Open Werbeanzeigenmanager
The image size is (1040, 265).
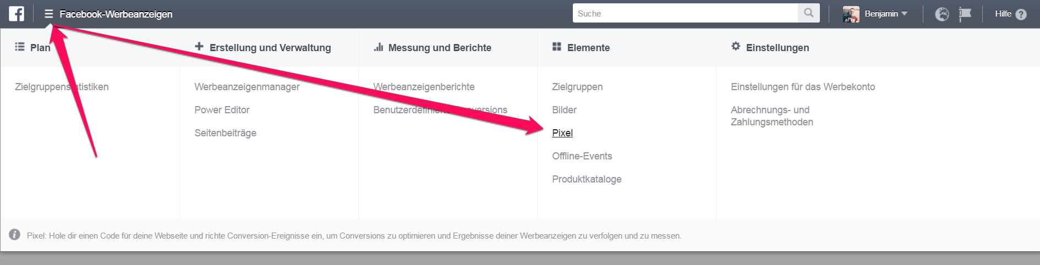coord(247,87)
